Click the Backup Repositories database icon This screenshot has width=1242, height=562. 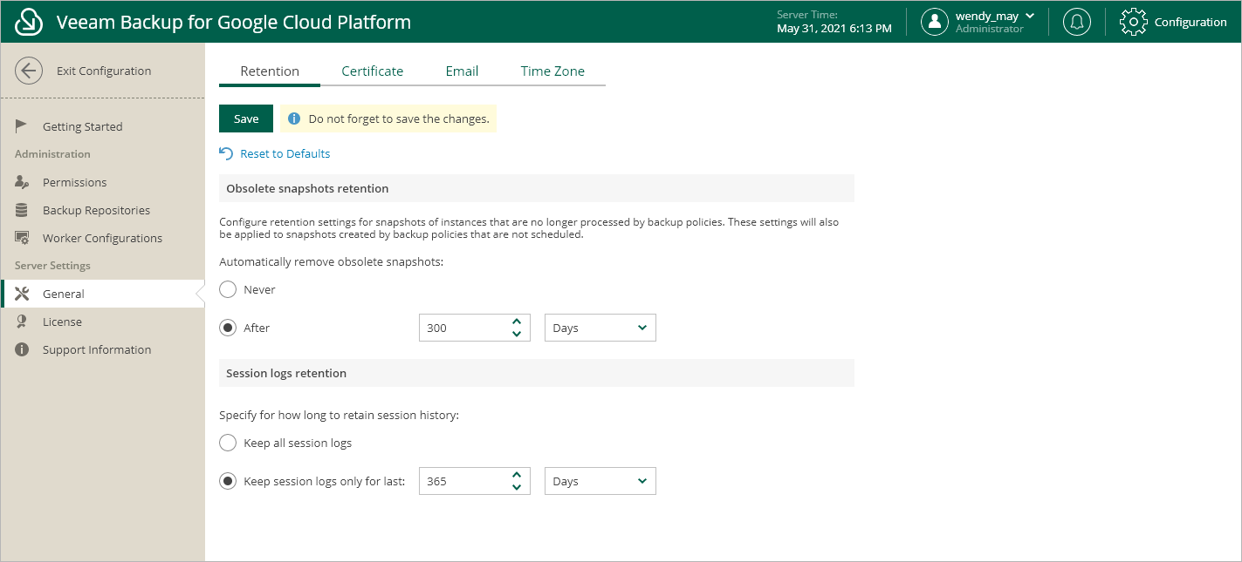click(x=22, y=210)
